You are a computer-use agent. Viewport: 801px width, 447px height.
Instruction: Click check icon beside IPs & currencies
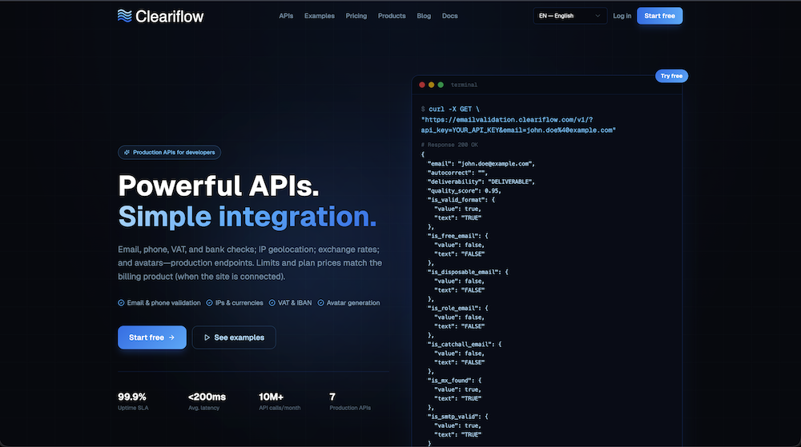[x=209, y=303]
